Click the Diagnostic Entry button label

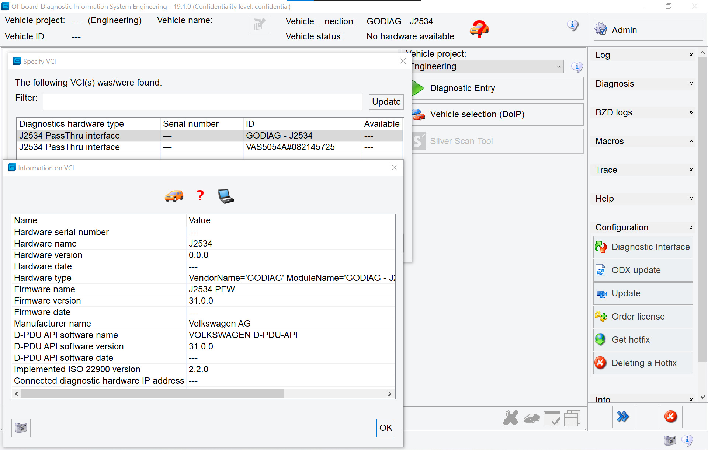[462, 88]
